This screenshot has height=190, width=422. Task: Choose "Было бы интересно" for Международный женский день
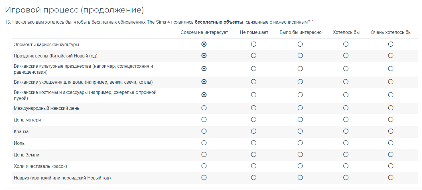300,108
